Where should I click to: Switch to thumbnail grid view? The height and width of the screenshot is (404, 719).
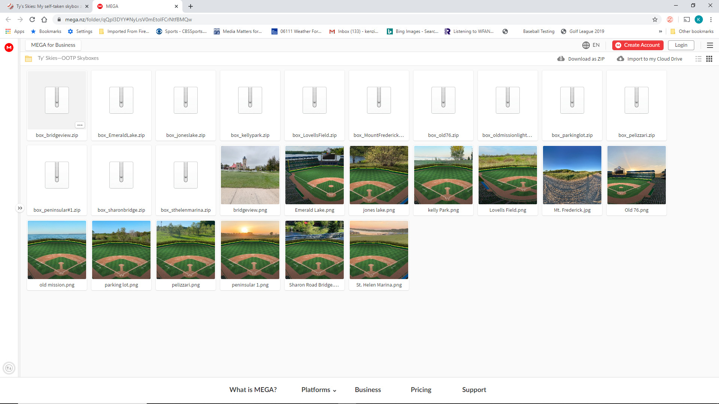709,59
